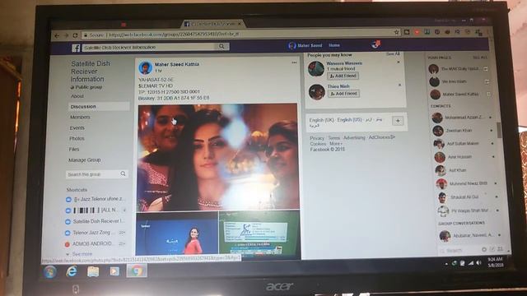Viewport: 527px width, 296px height.
Task: Click the Satellite Dish Reciever Information group title
Action: point(89,72)
